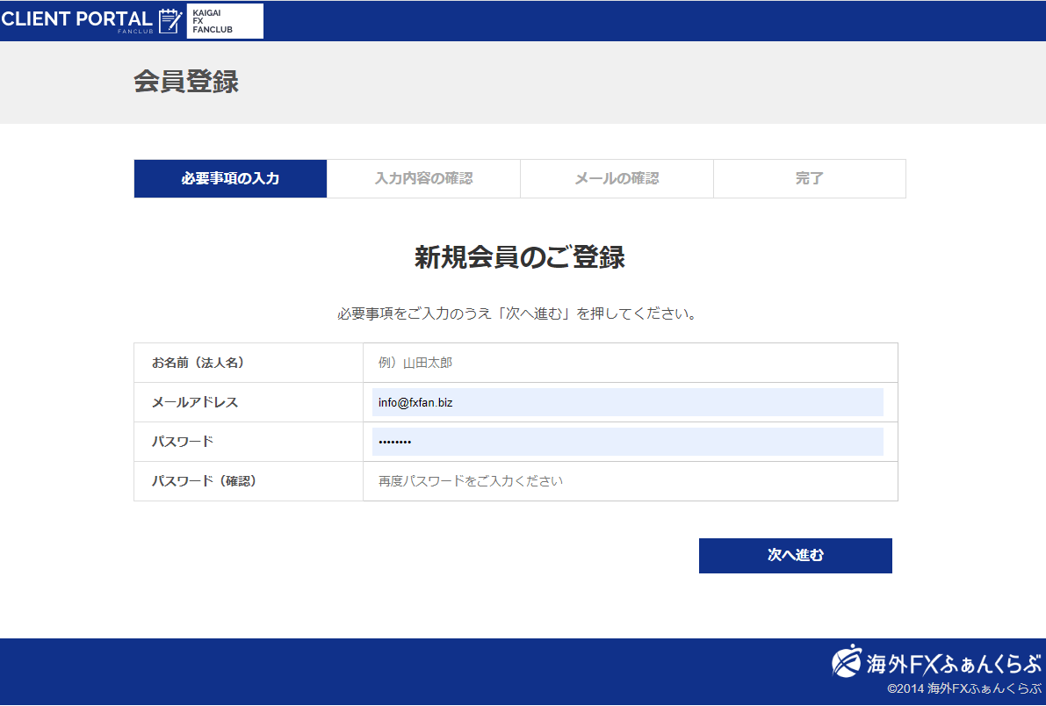Viewport: 1046px width, 706px height.
Task: Select the 必要事項の入力 step tab
Action: pyautogui.click(x=230, y=179)
